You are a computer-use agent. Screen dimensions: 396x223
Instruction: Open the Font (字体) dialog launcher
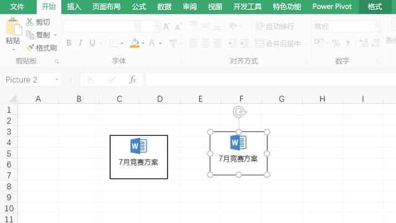(x=181, y=61)
